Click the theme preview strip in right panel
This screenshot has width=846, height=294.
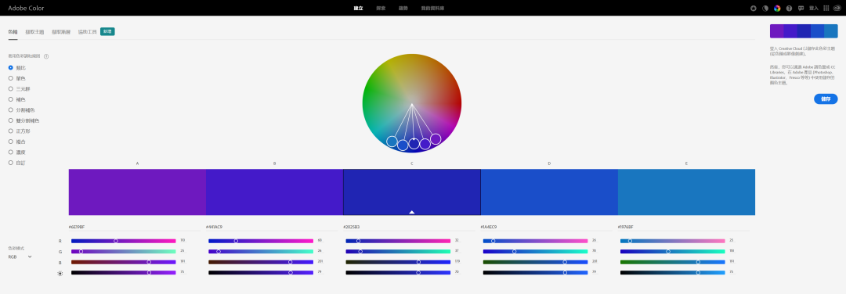[804, 31]
